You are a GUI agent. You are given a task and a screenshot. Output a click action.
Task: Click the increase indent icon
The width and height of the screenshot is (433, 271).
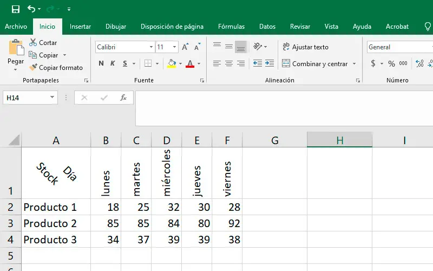tap(270, 63)
